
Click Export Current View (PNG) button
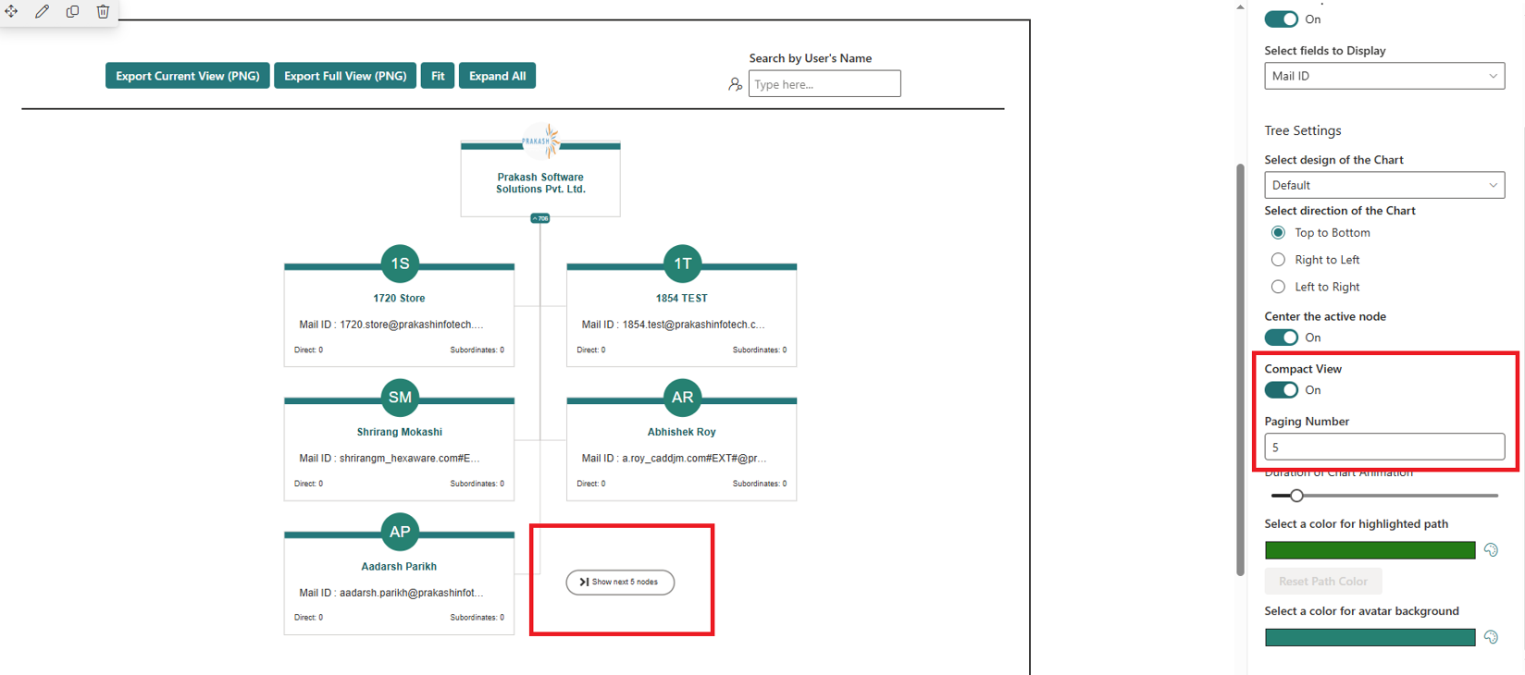(x=188, y=76)
